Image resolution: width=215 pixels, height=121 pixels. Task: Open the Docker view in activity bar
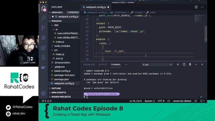click(x=43, y=67)
